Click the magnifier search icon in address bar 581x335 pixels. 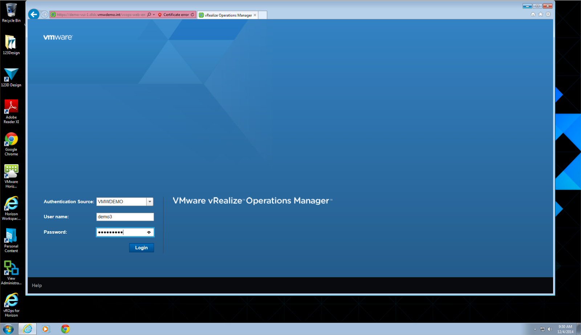click(x=149, y=15)
